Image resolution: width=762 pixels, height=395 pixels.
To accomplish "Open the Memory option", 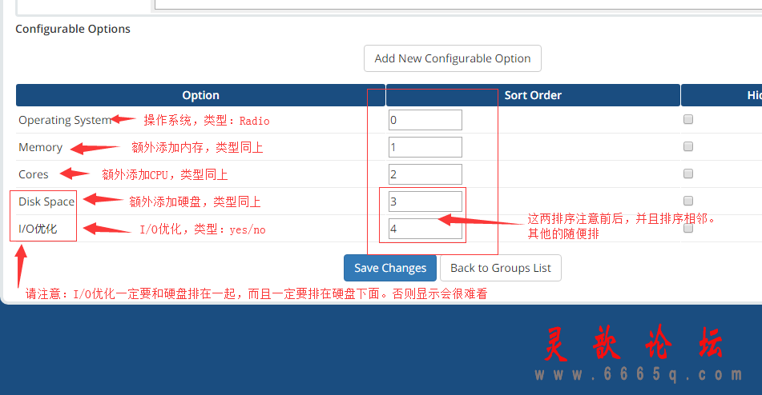I will tap(40, 147).
